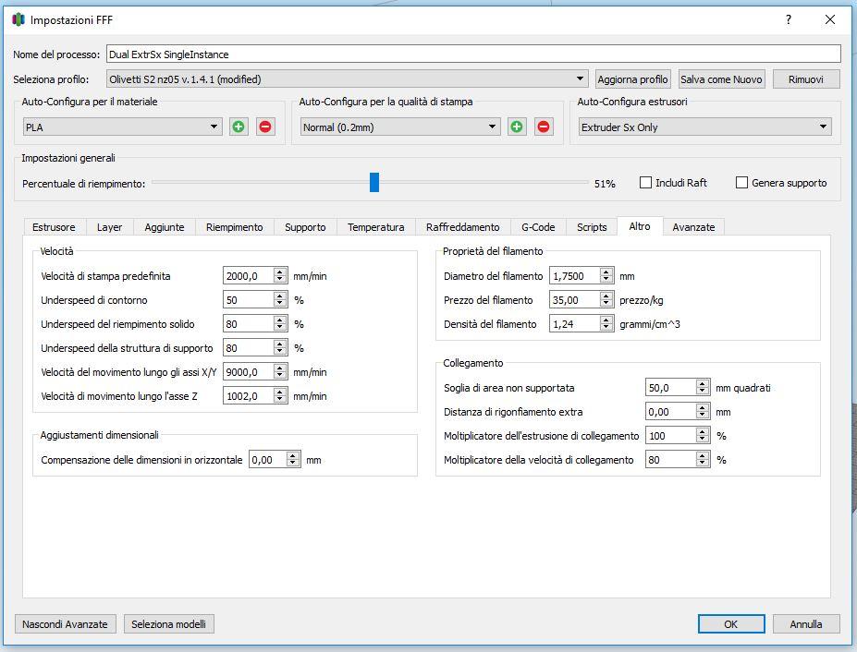Add new print quality with green plus
This screenshot has width=857, height=652.
click(517, 127)
